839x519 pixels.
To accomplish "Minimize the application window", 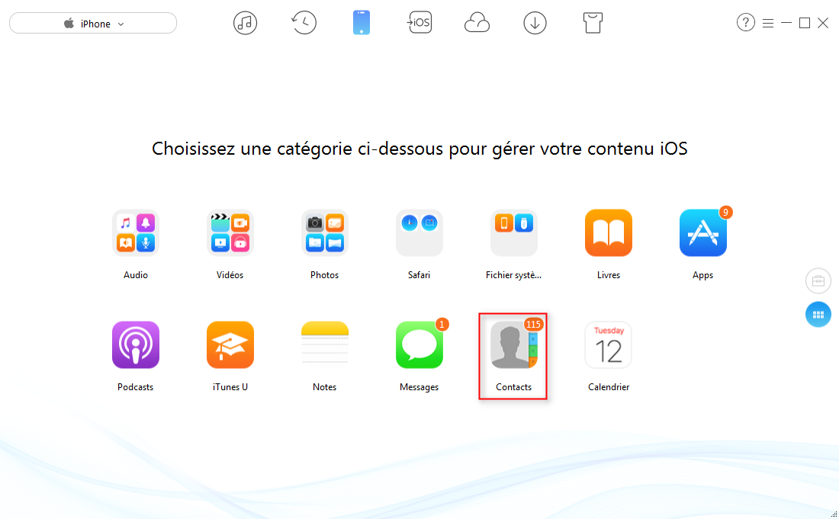I will click(786, 23).
